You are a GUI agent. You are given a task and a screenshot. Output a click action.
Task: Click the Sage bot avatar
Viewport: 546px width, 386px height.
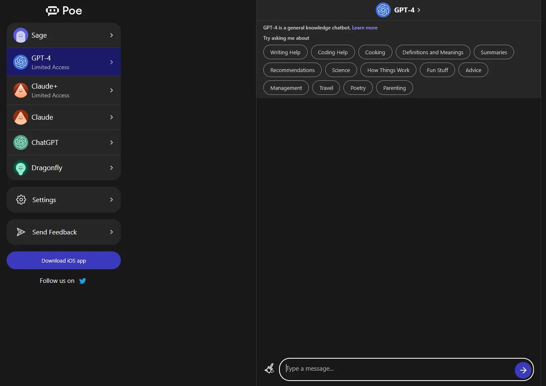[x=20, y=35]
